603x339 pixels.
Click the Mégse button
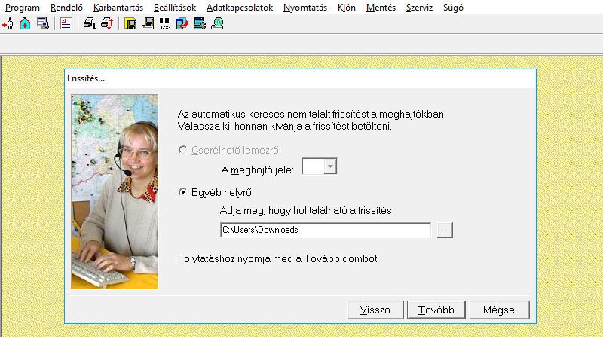(499, 310)
